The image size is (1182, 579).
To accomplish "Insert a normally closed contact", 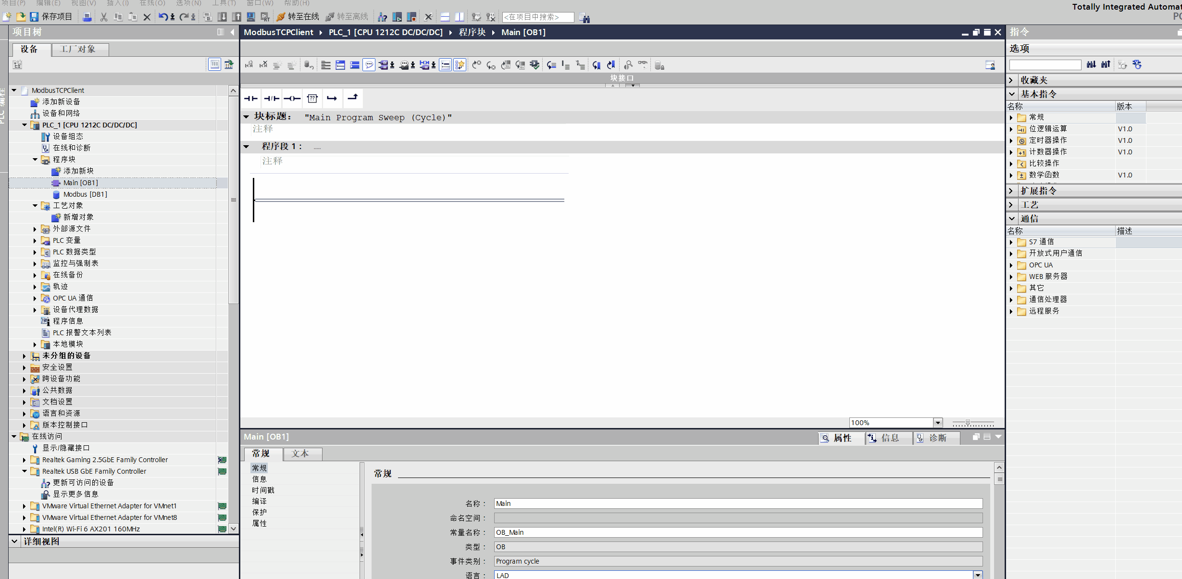I will point(272,99).
